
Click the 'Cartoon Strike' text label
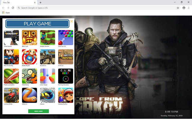8,104
